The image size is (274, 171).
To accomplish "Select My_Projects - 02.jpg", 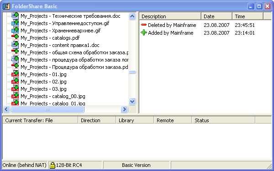I will pos(43,82).
